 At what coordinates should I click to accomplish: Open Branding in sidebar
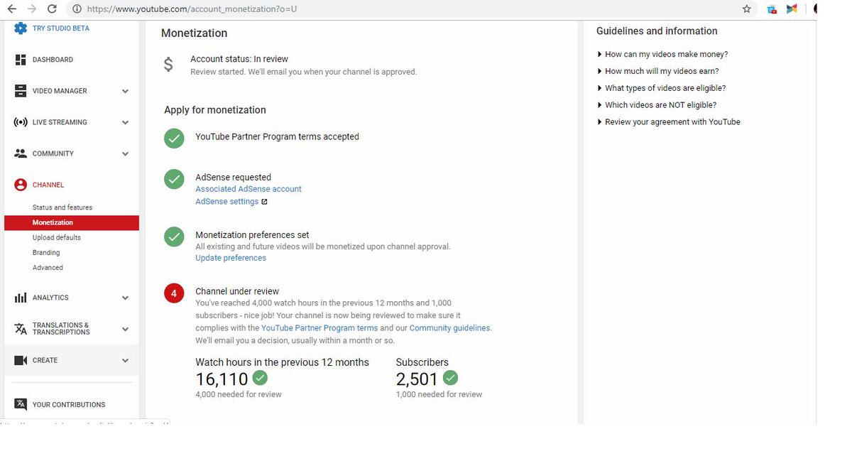(46, 252)
